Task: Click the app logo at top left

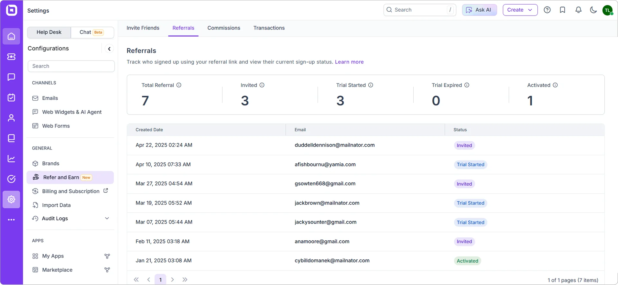Action: (11, 10)
